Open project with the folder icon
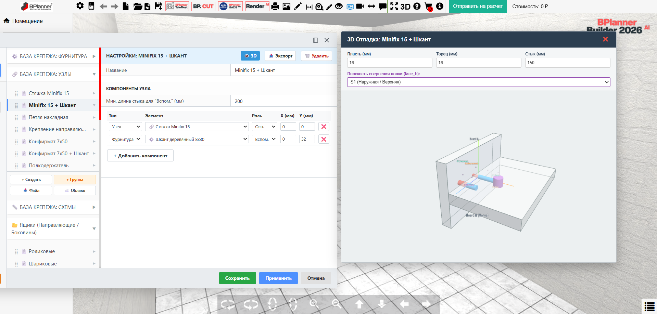The height and width of the screenshot is (314, 657). click(x=138, y=6)
